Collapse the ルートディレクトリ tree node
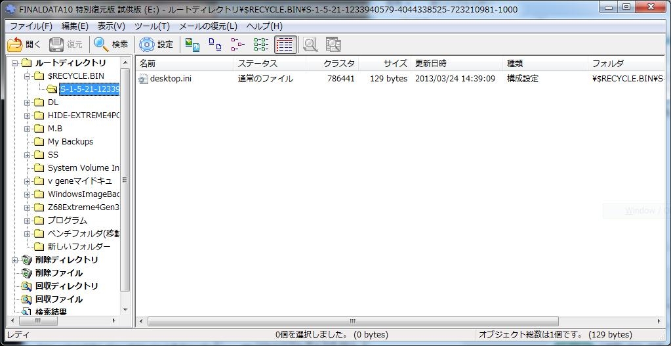 pos(15,64)
